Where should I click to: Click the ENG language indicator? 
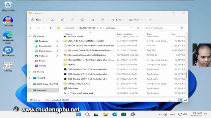[172, 114]
